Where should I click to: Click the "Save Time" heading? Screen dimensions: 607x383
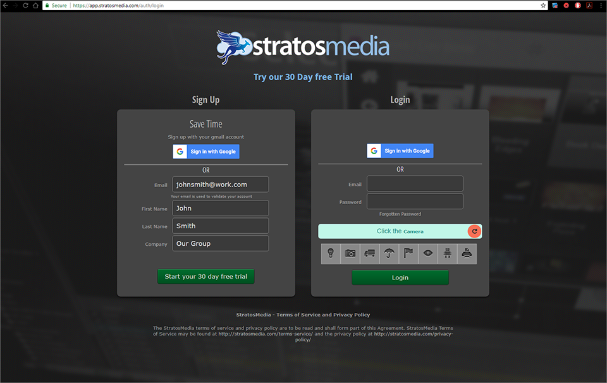coord(206,124)
